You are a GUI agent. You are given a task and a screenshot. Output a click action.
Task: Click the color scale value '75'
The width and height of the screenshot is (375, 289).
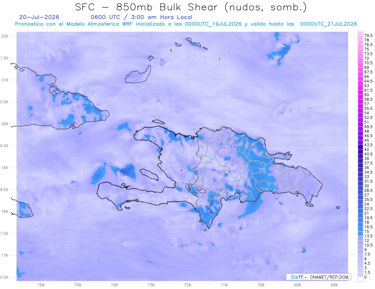367,49
